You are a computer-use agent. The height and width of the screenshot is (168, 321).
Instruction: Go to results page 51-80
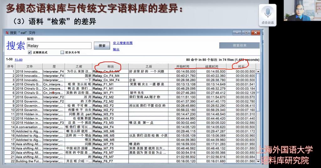[x=18, y=60]
